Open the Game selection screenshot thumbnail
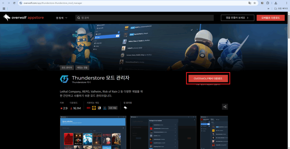Screen dimensions: 290x149 pyautogui.click(x=93, y=133)
